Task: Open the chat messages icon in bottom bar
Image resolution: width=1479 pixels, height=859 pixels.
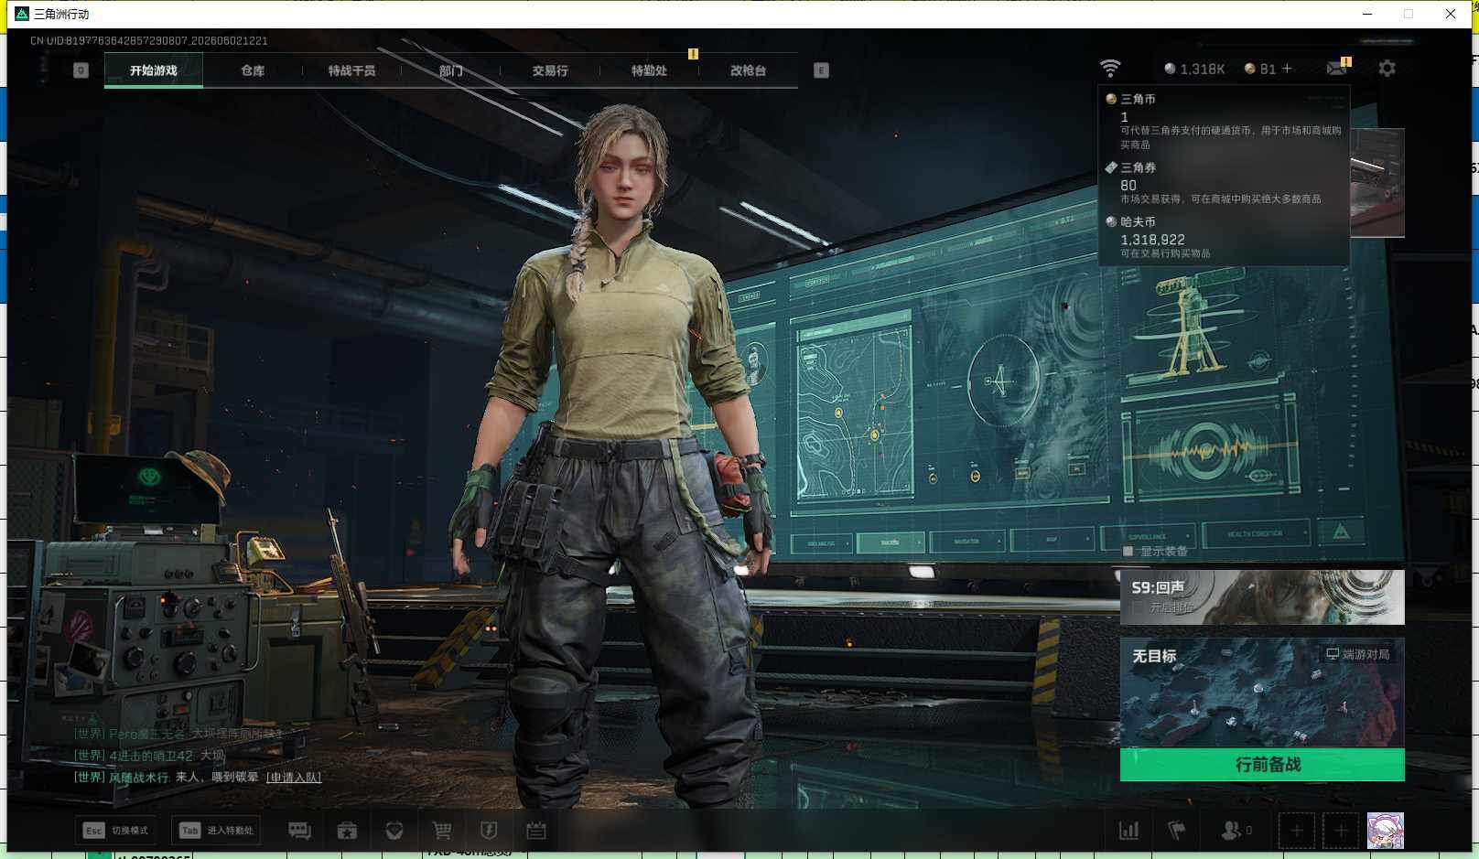Action: click(299, 831)
